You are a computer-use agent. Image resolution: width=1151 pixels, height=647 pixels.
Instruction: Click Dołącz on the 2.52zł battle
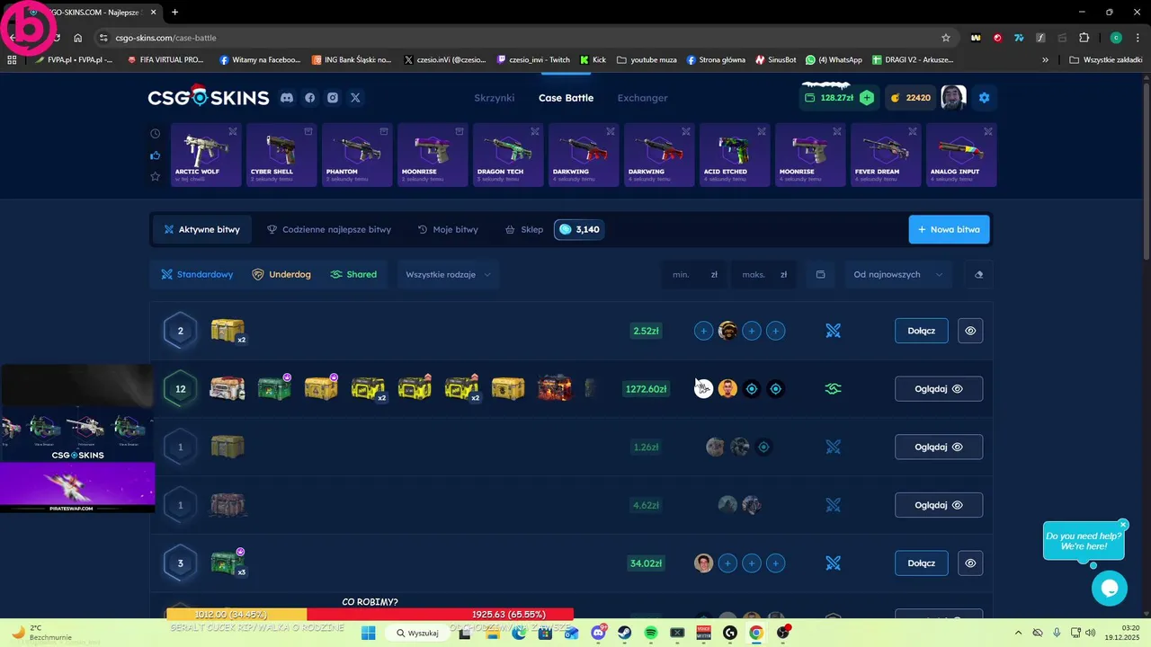click(922, 331)
